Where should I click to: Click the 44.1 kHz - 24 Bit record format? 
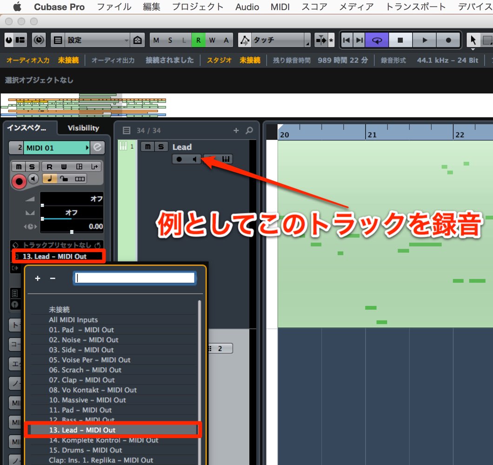447,60
